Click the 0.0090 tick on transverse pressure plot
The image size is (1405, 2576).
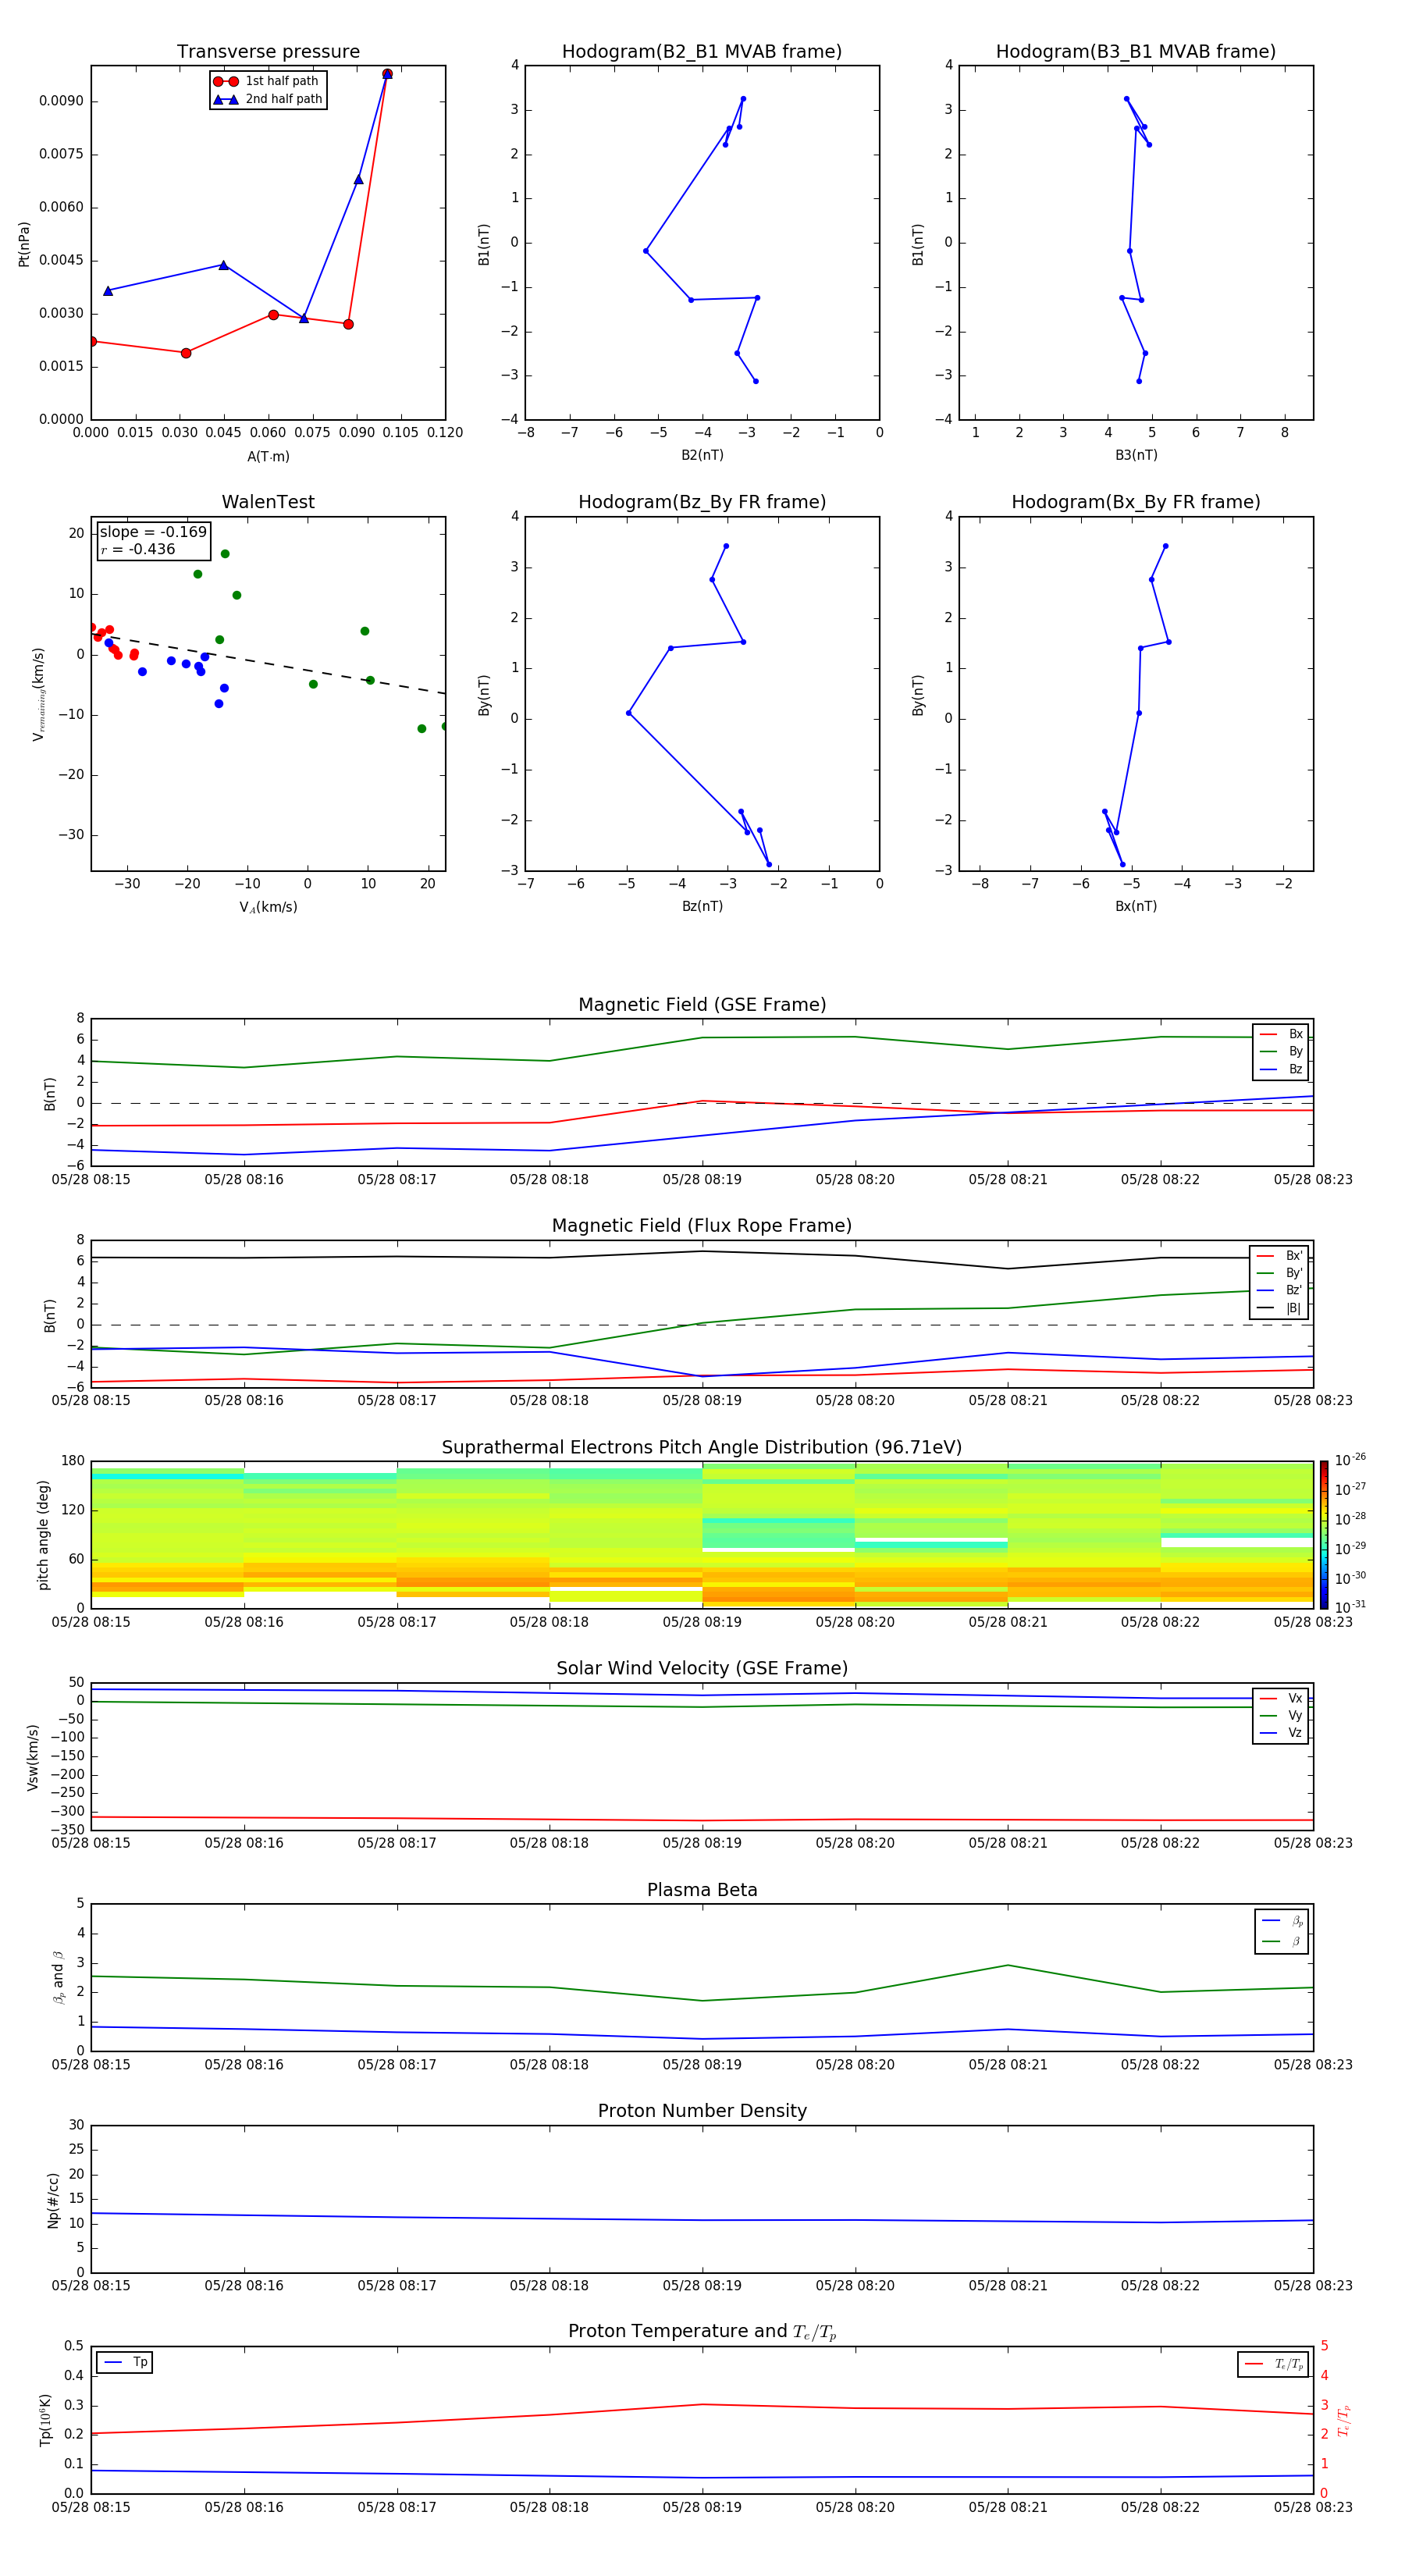coord(61,101)
